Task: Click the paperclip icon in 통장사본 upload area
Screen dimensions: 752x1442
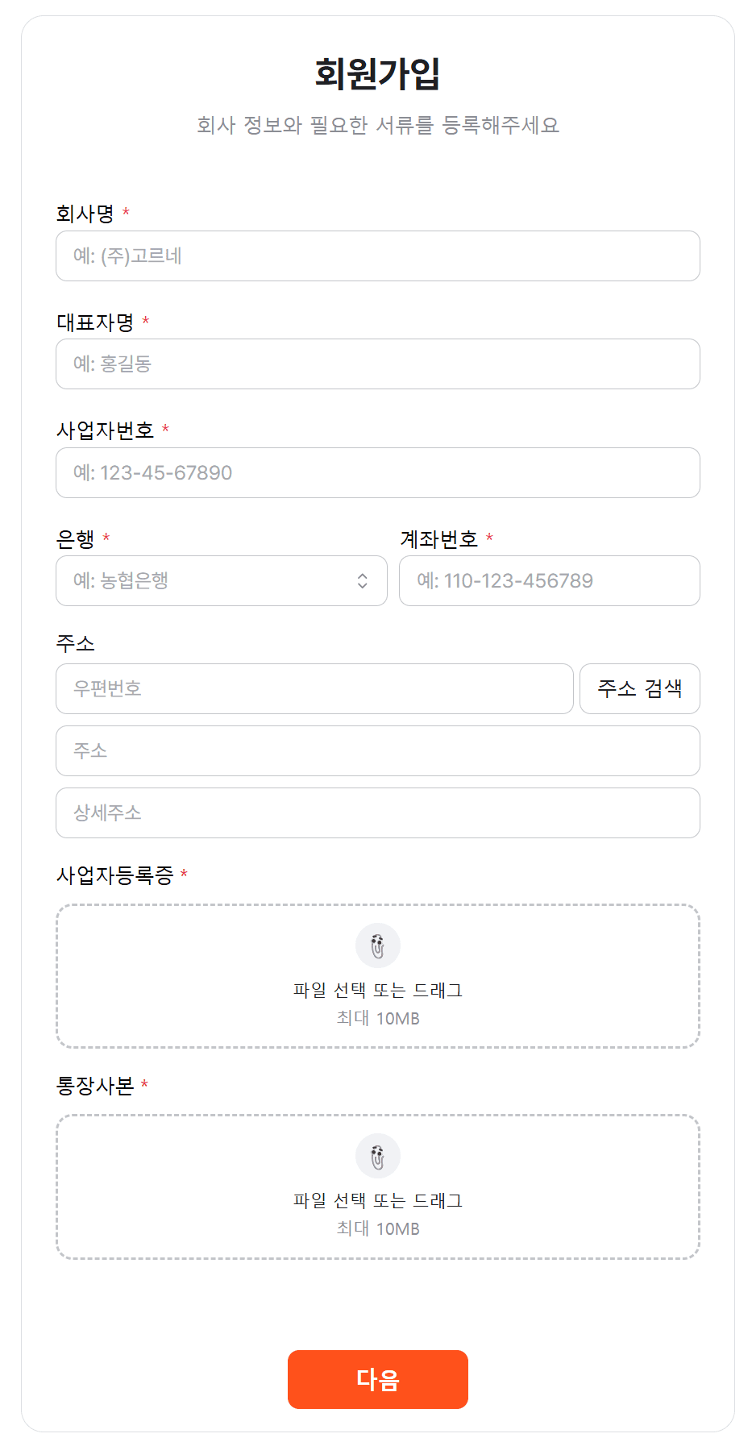Action: point(377,1155)
